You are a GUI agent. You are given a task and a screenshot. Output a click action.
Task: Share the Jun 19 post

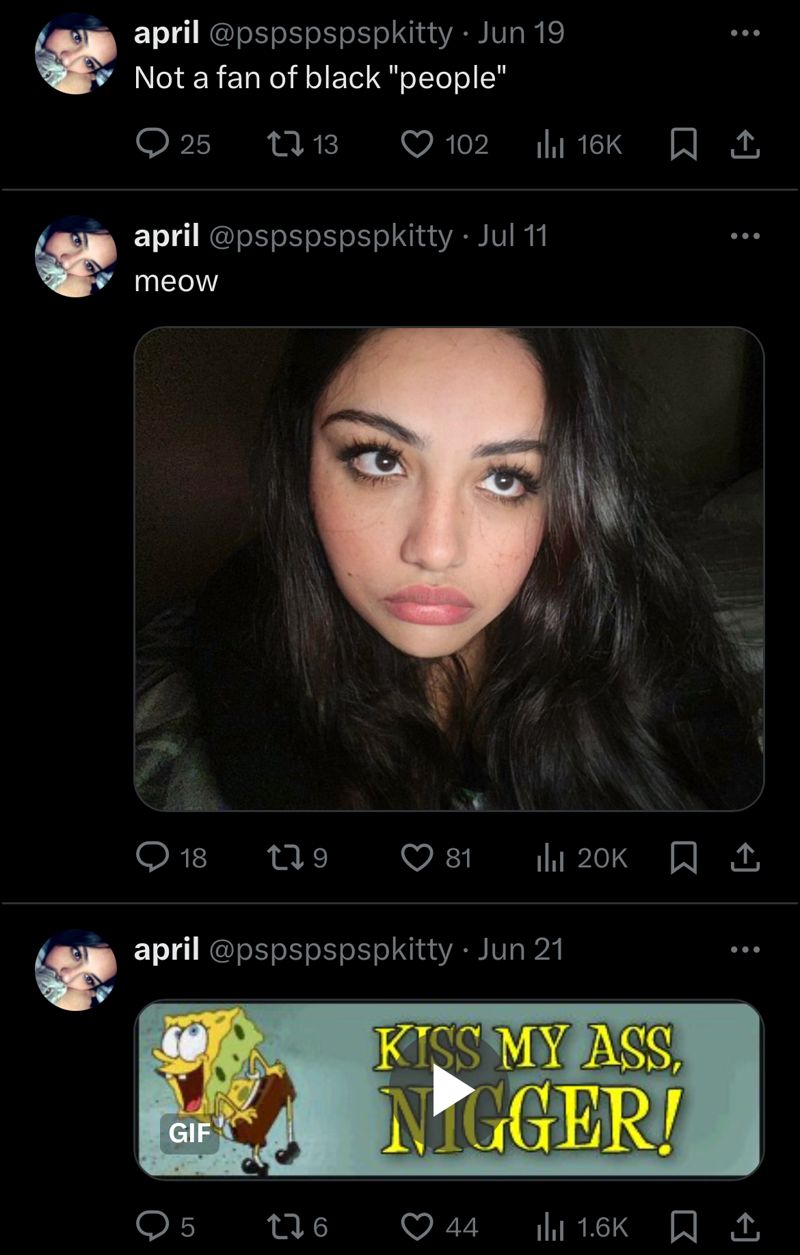point(745,144)
